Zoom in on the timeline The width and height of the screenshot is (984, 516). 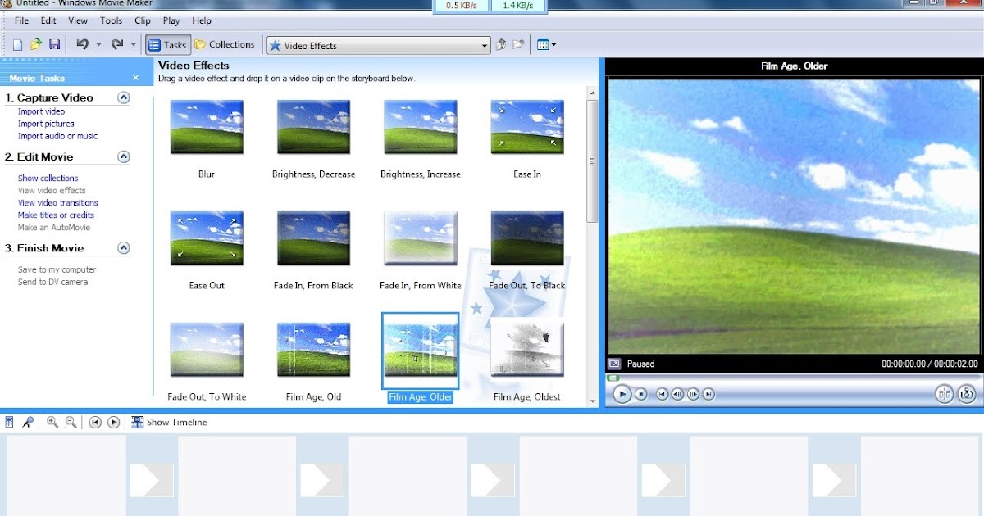point(52,422)
